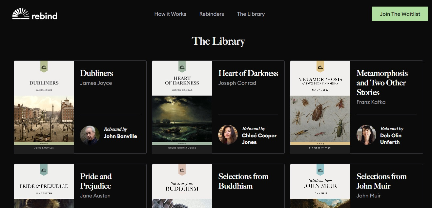
Task: Open the Heart of Darkness book cover
Action: 182,107
